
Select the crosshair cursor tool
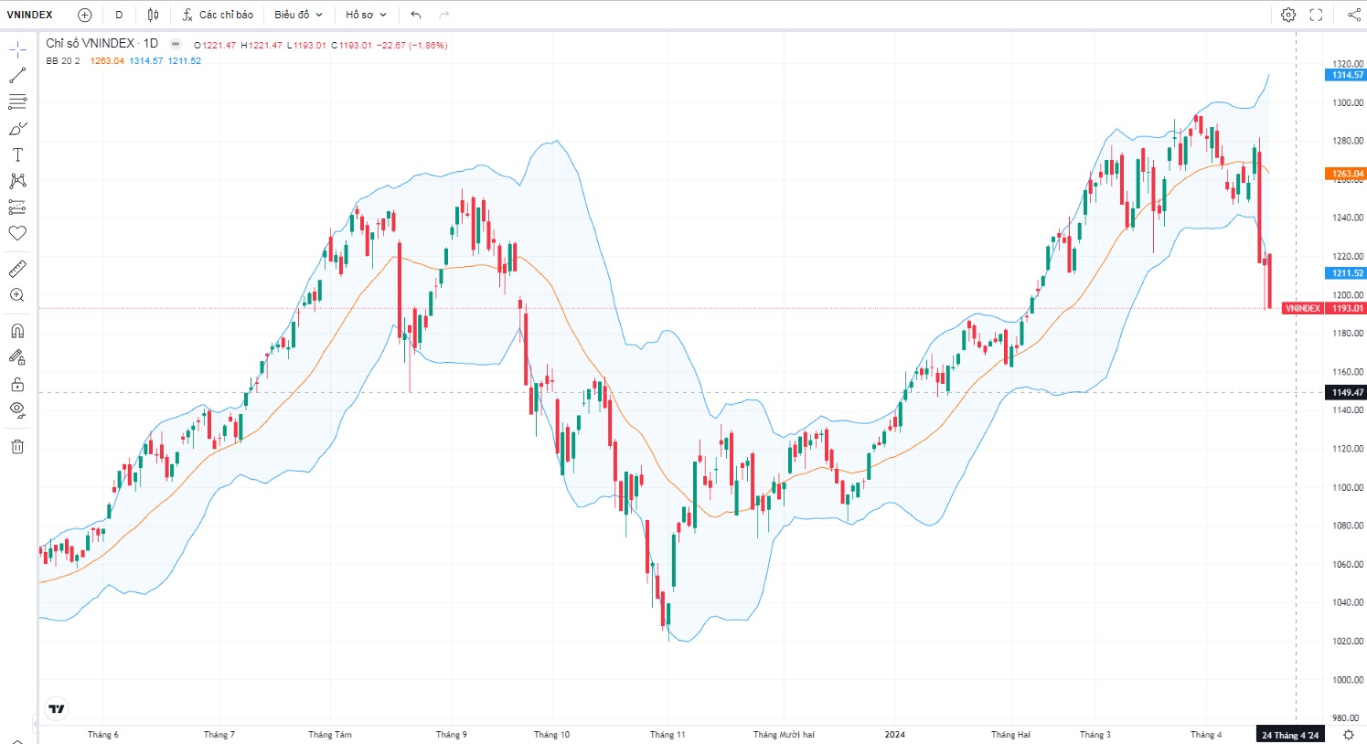click(x=17, y=49)
